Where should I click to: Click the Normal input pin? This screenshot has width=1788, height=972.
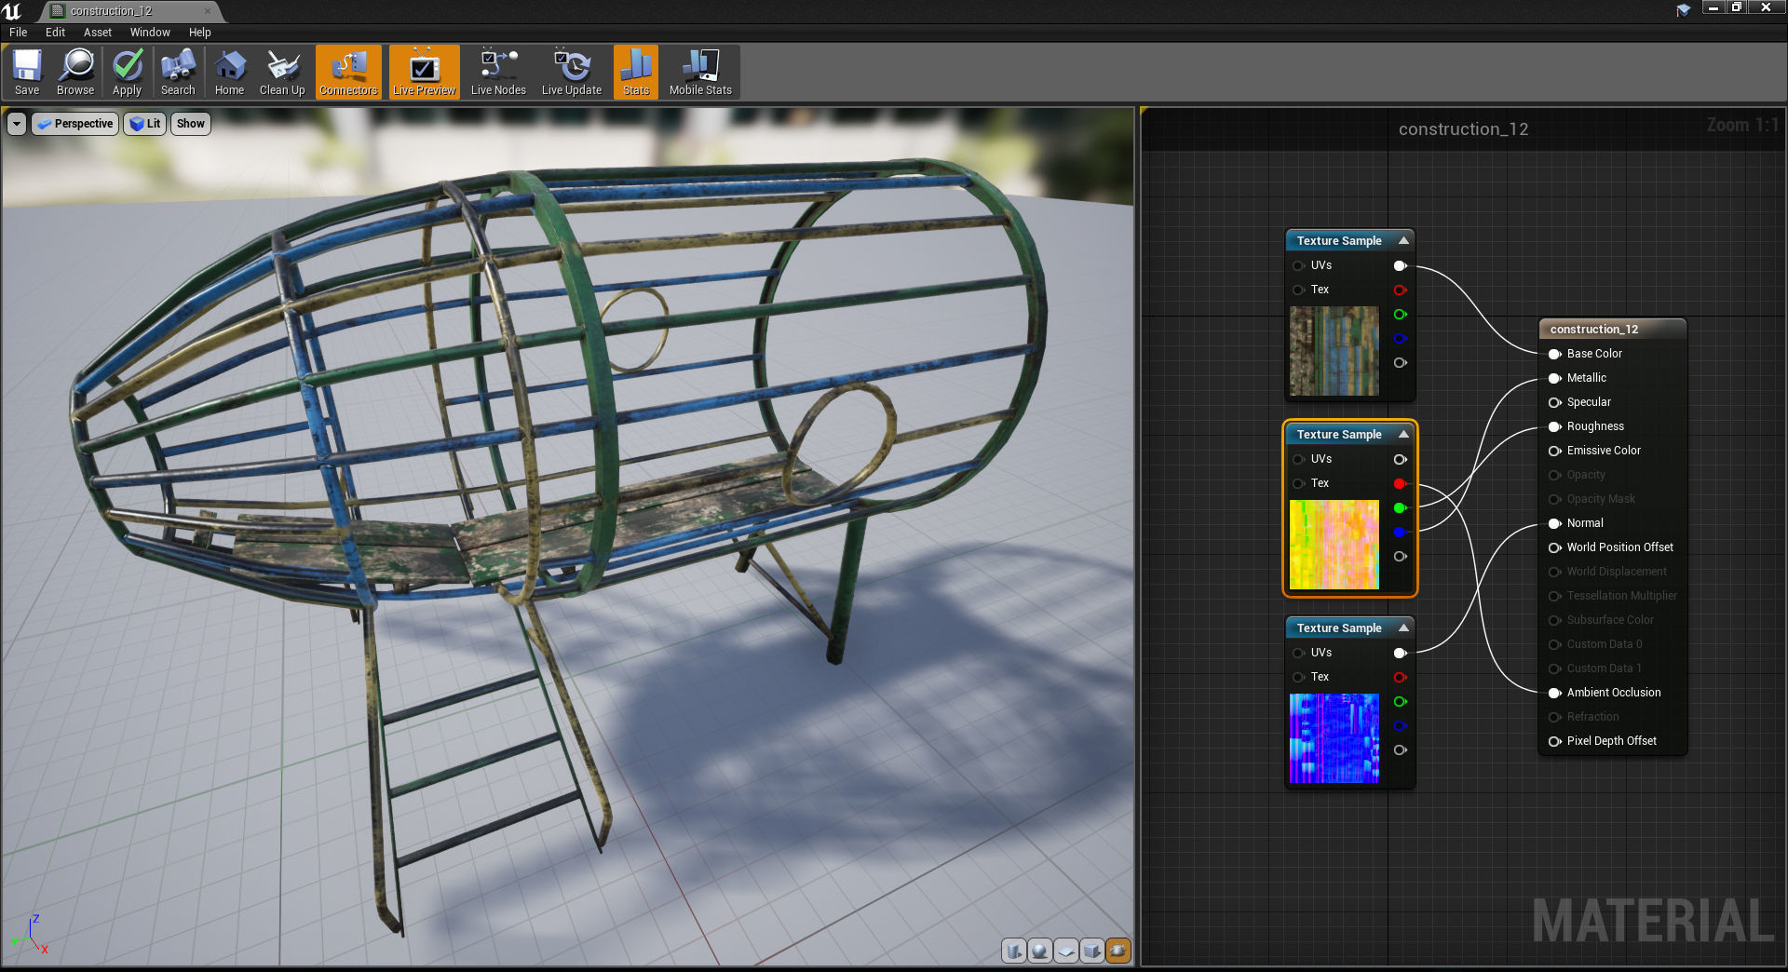[x=1554, y=523]
